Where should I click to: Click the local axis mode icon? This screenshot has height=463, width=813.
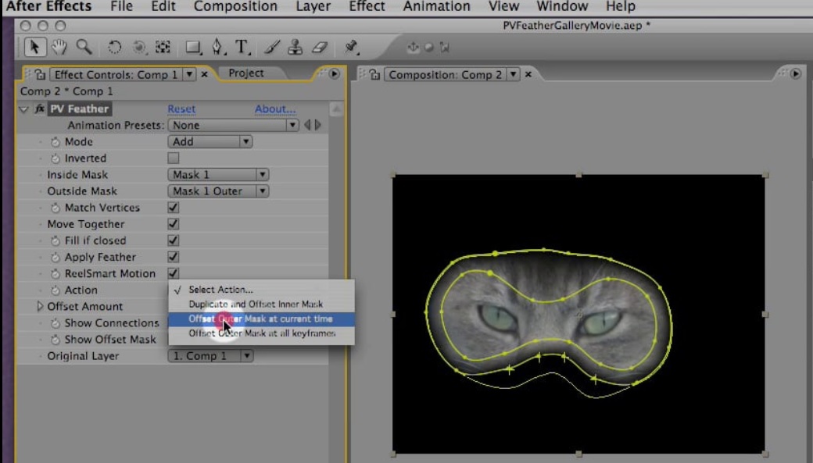(x=413, y=47)
